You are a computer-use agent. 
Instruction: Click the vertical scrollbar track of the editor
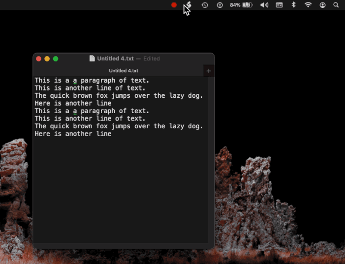point(211,160)
